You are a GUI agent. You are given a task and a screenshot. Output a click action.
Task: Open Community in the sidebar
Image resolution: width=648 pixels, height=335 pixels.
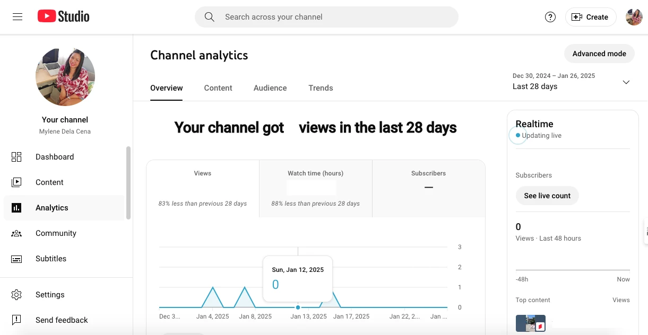(64, 233)
